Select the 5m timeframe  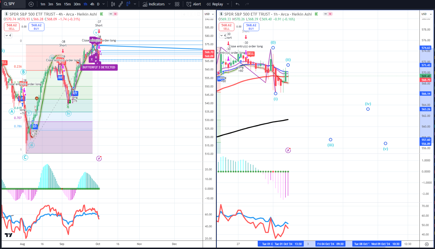pos(59,4)
